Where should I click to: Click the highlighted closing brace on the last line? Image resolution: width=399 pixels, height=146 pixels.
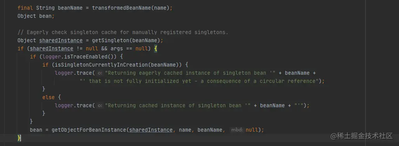(x=19, y=138)
